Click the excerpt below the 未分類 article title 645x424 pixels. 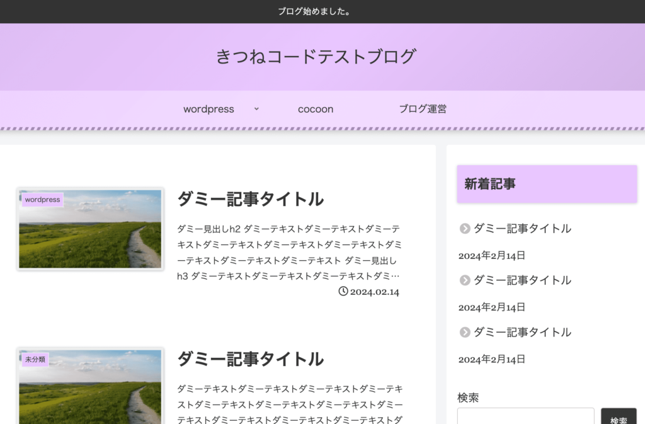coord(290,403)
